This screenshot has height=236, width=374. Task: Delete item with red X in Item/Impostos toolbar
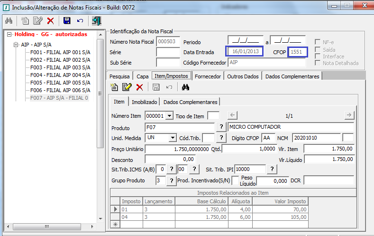pos(139,87)
